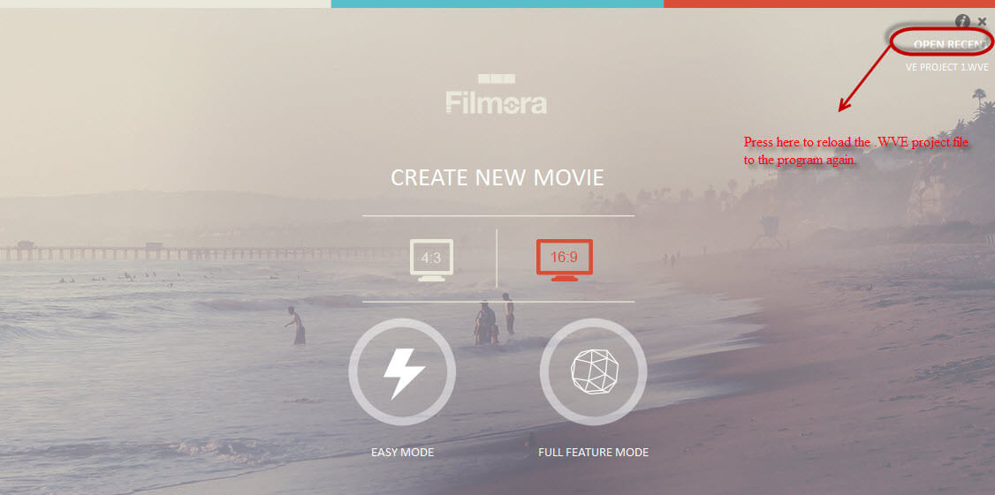Image resolution: width=995 pixels, height=495 pixels.
Task: Click the cream color bar at the top
Action: 165,4
